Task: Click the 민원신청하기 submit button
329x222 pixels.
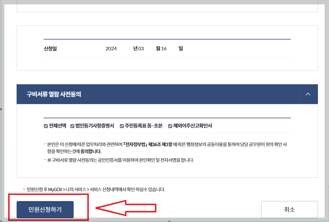Action: 45,210
